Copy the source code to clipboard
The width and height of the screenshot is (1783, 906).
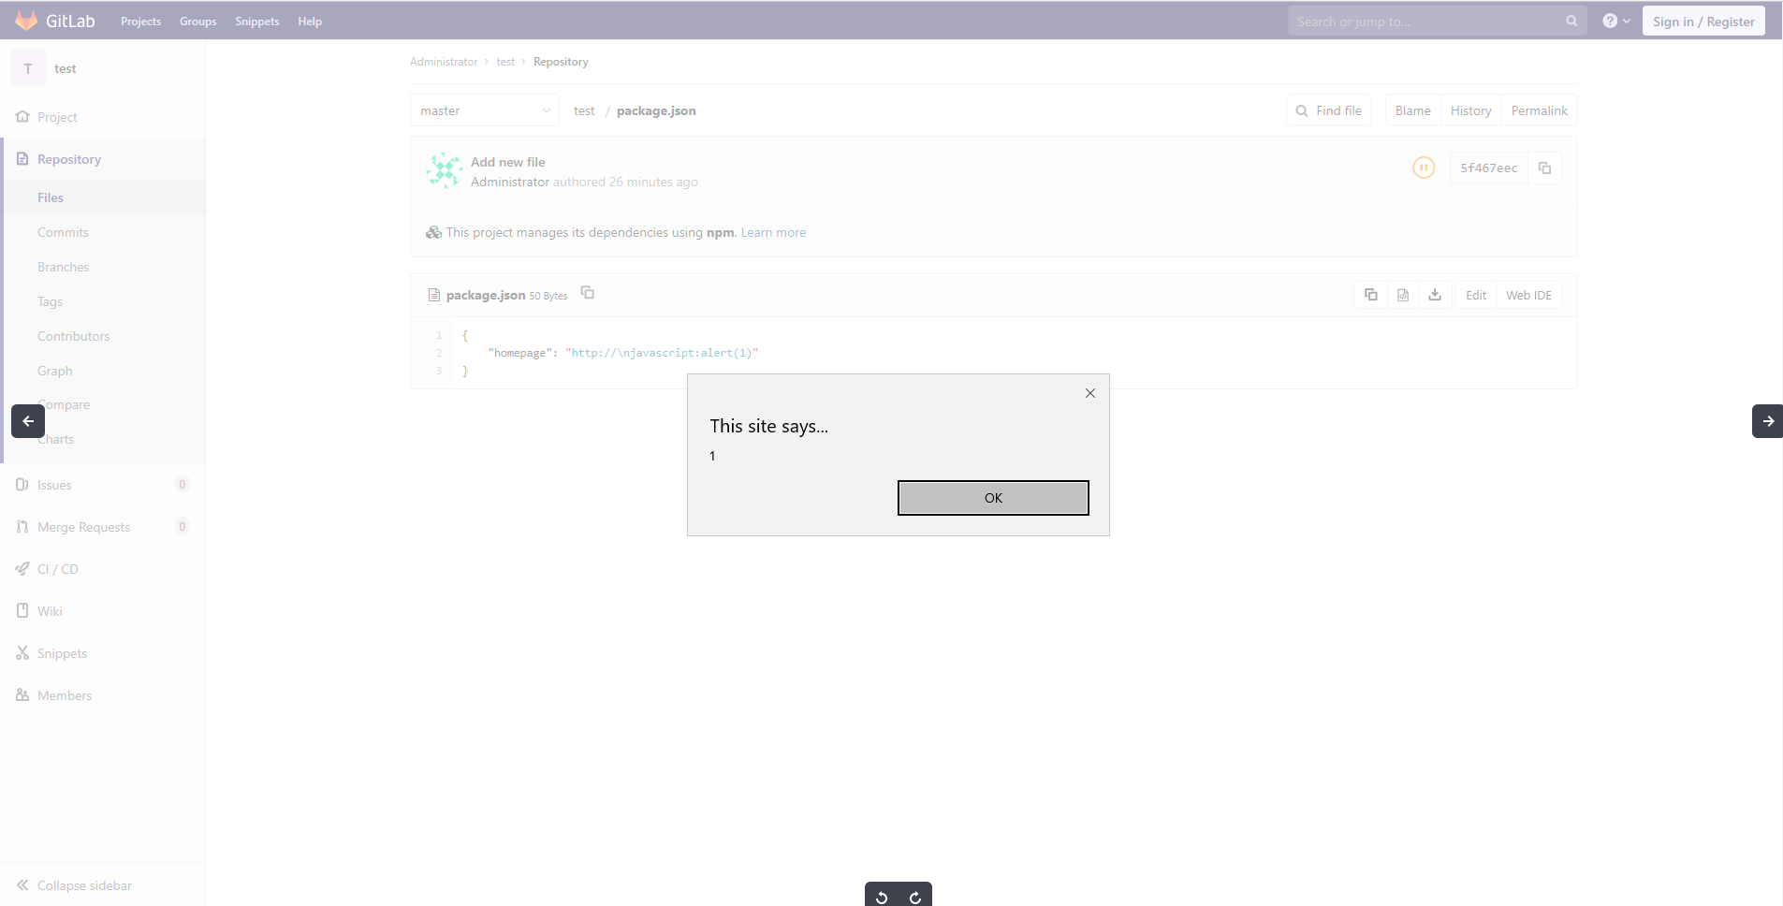coord(1370,295)
